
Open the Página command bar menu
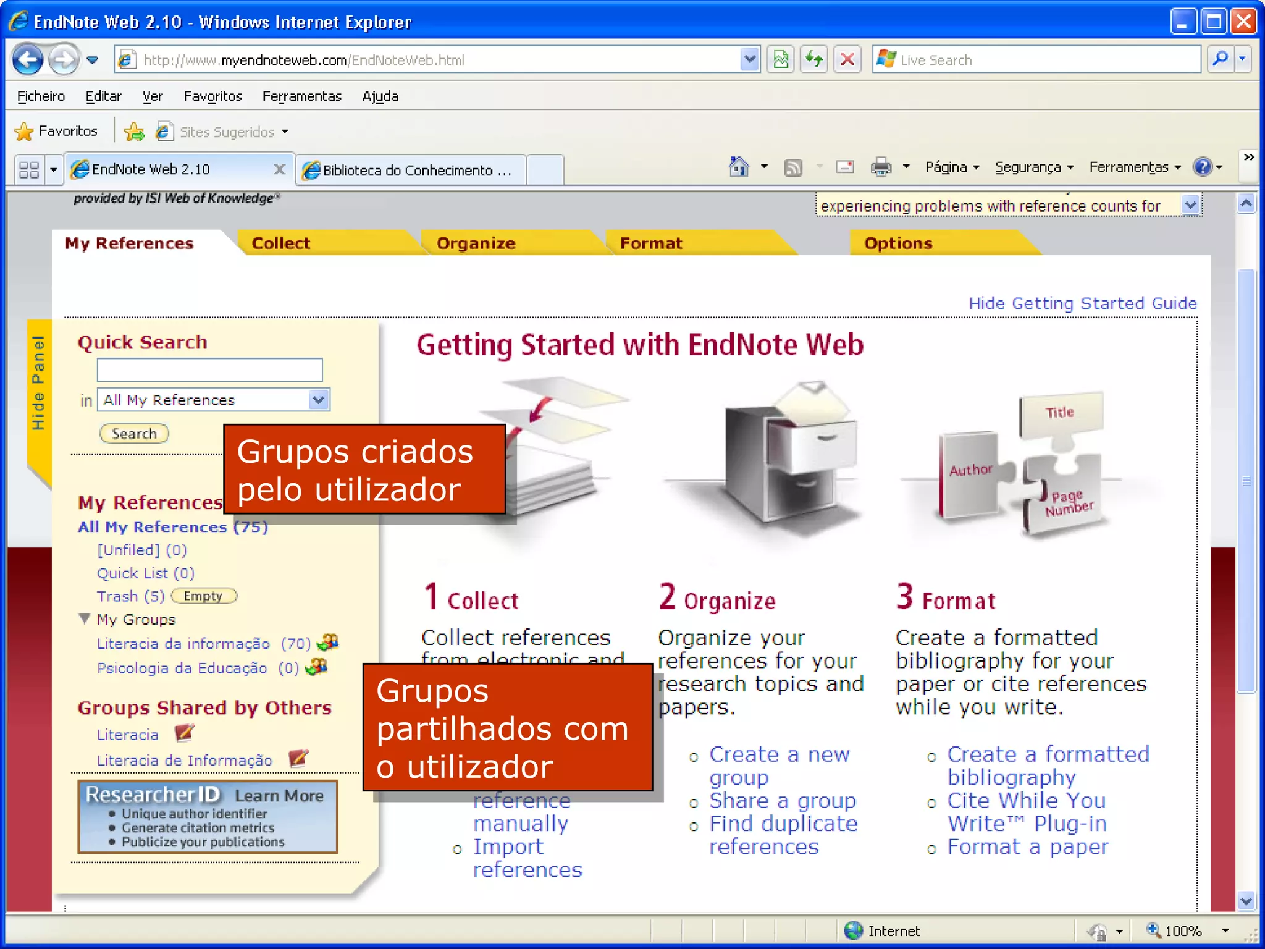coord(952,167)
